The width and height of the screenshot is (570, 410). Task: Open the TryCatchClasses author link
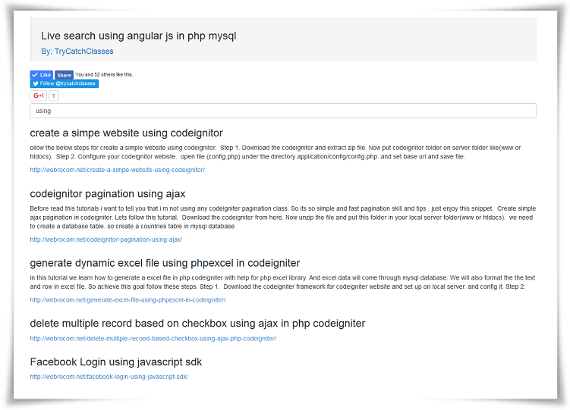83,52
